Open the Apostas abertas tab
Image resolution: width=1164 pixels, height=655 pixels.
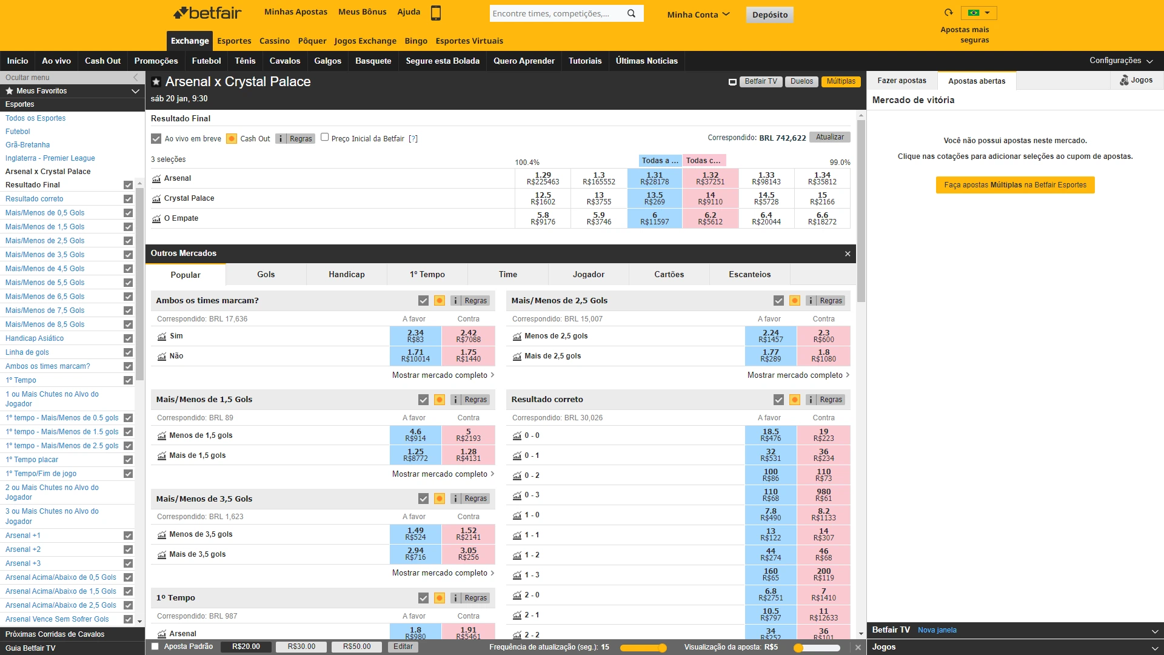pyautogui.click(x=976, y=81)
